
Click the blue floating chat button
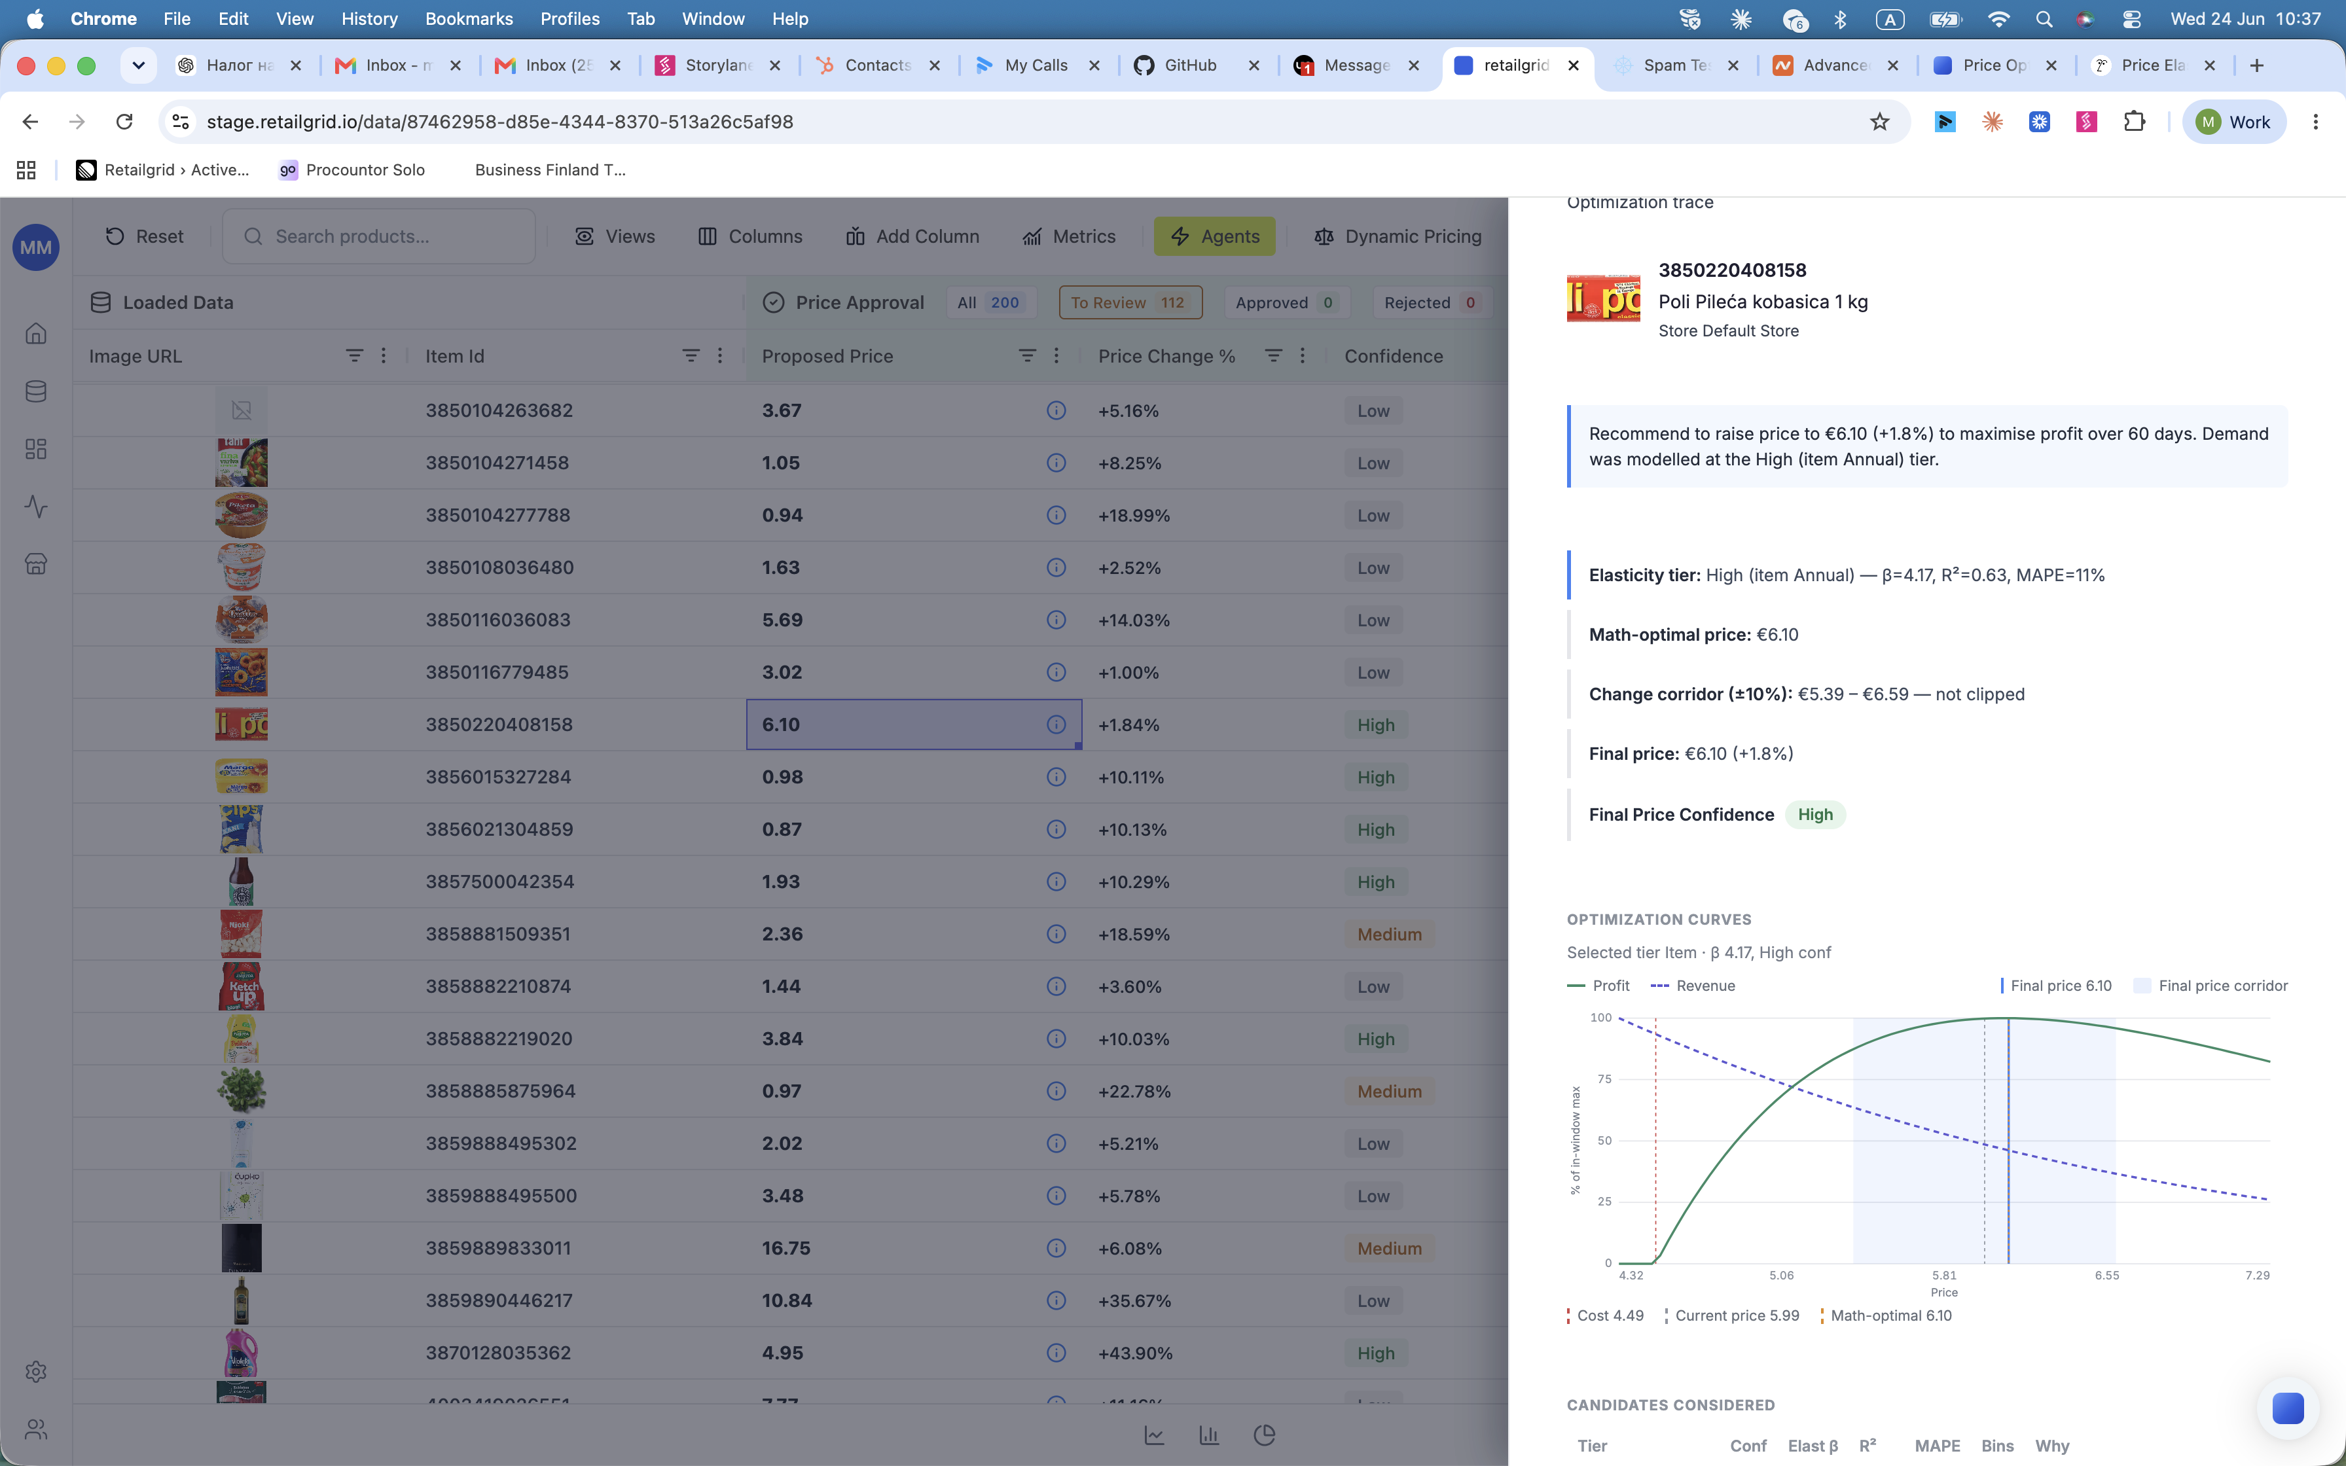tap(2288, 1408)
